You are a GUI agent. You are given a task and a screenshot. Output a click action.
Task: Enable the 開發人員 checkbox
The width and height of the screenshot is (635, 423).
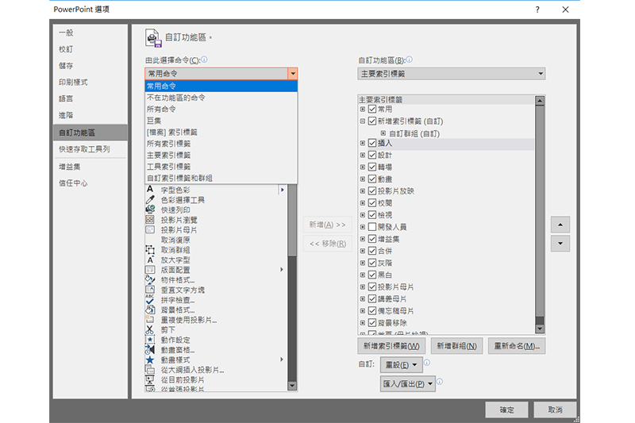tap(372, 227)
